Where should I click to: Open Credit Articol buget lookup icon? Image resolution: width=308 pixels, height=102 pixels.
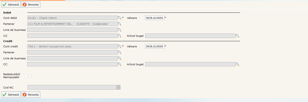click(x=237, y=64)
